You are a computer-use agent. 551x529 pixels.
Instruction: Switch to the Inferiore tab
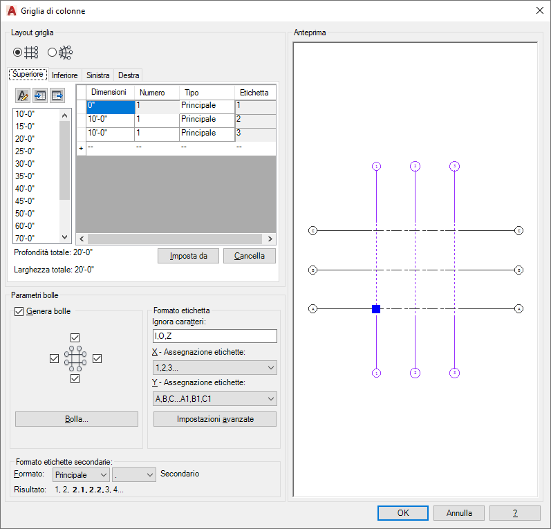tap(65, 75)
